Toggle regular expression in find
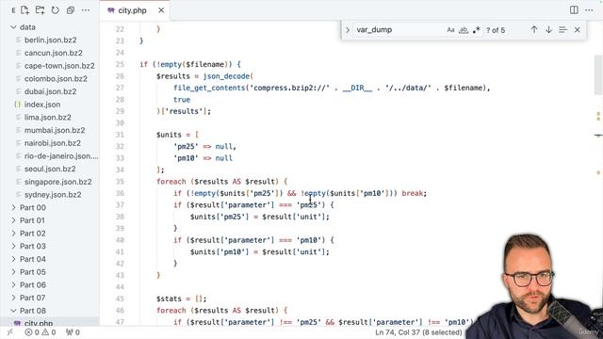Viewport: 603px width, 339px height. tap(477, 30)
